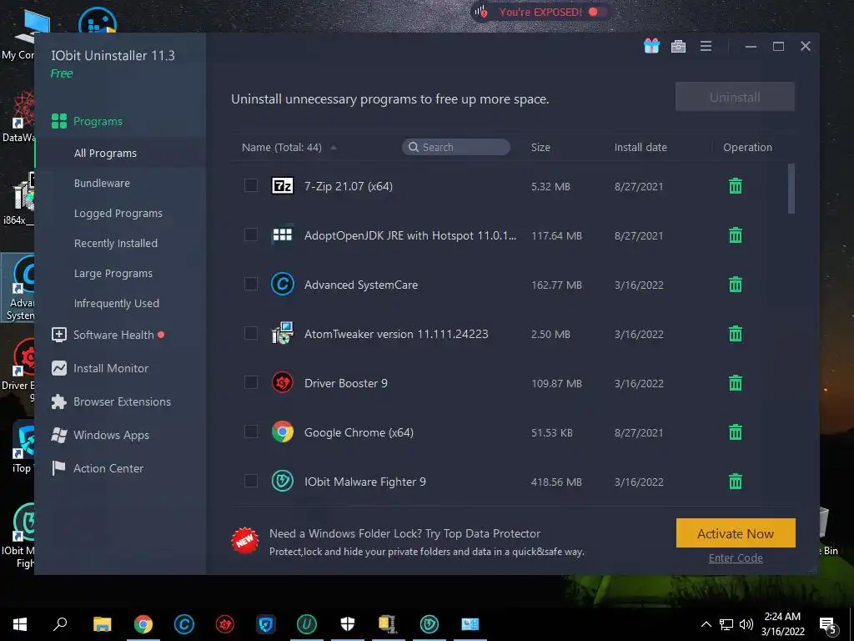Viewport: 854px width, 641px height.
Task: Click trash icon for 7-Zip 21.07
Action: coord(736,186)
